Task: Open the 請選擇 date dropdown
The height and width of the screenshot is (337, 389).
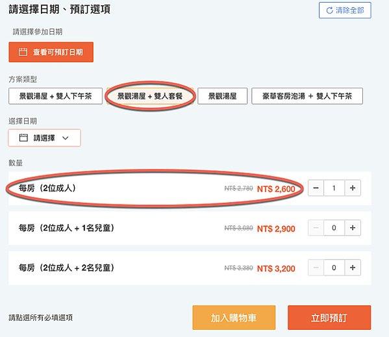Action: coord(44,138)
